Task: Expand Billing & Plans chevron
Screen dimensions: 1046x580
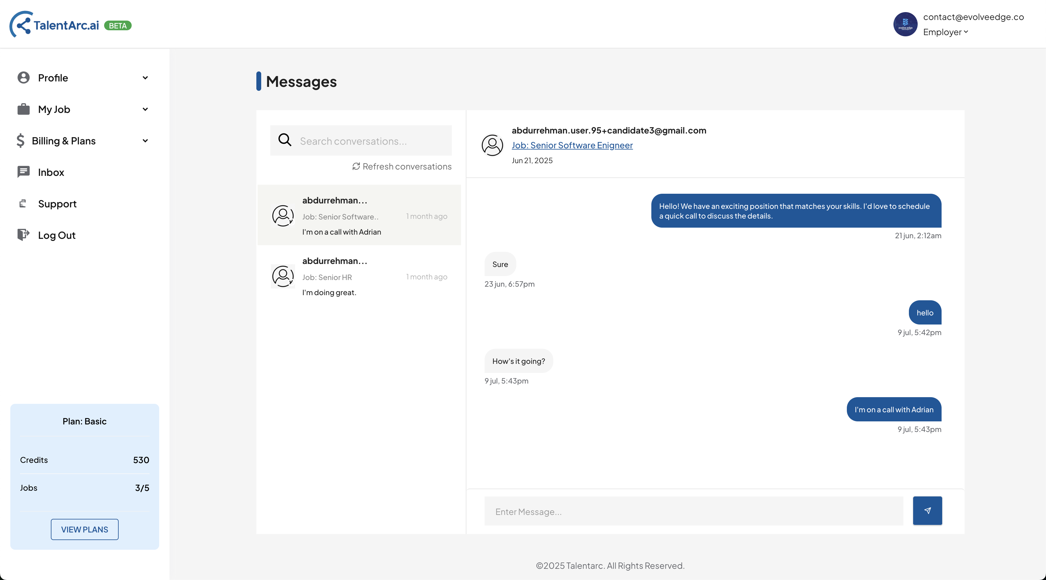Action: coord(145,141)
